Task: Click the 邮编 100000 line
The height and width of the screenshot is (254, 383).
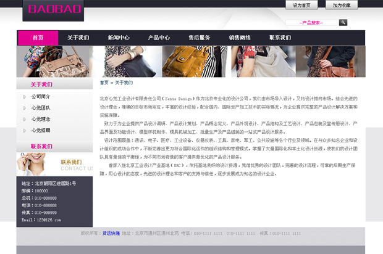Action: [35, 190]
